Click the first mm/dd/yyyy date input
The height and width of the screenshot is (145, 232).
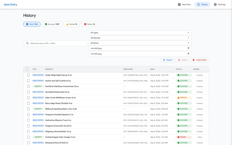tap(140, 48)
